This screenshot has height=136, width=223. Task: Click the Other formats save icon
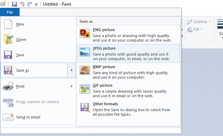point(85,107)
